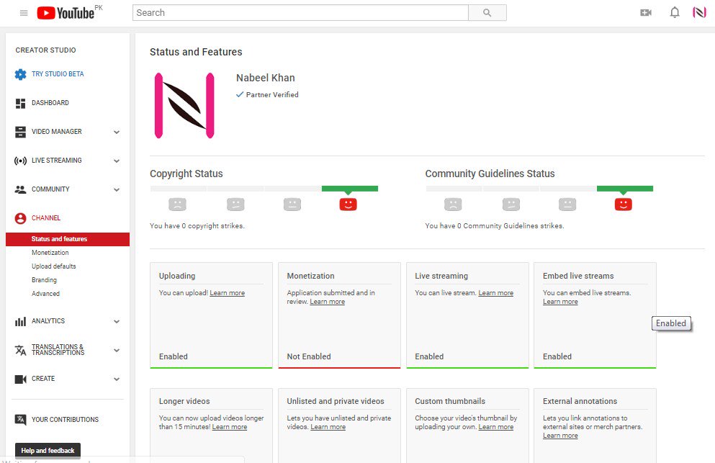This screenshot has height=463, width=715.
Task: Open the Dashboard menu label
Action: click(50, 103)
